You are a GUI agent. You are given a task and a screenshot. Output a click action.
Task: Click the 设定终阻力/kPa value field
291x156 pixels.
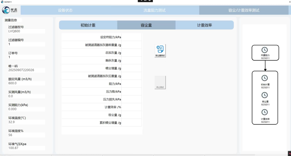(131, 37)
